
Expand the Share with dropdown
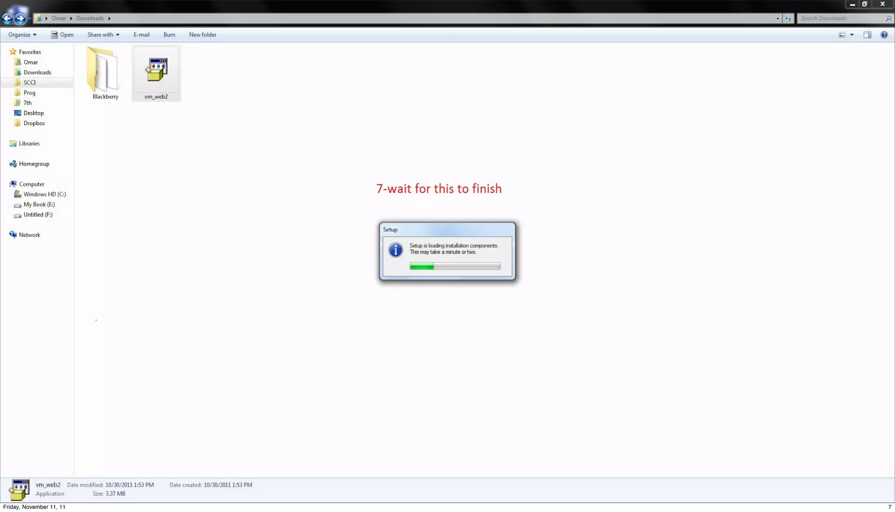coord(103,35)
